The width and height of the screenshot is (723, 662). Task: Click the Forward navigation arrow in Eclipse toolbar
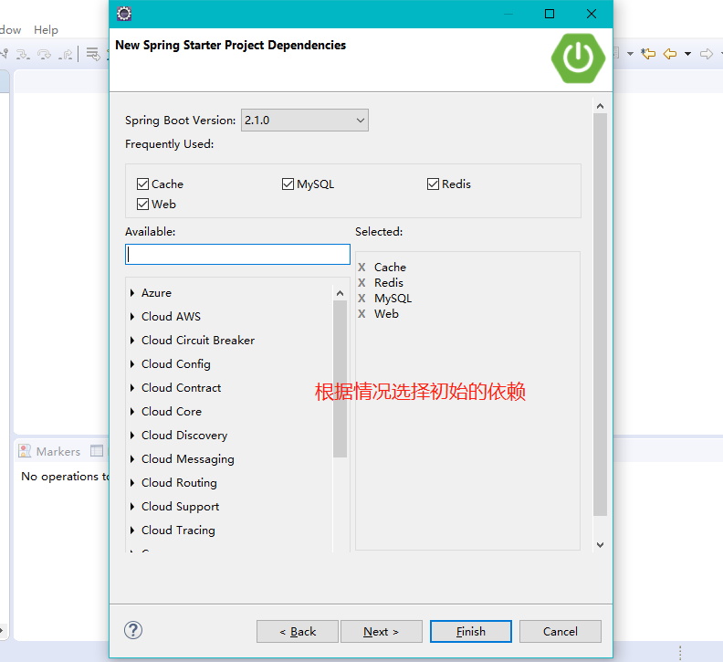coord(706,54)
